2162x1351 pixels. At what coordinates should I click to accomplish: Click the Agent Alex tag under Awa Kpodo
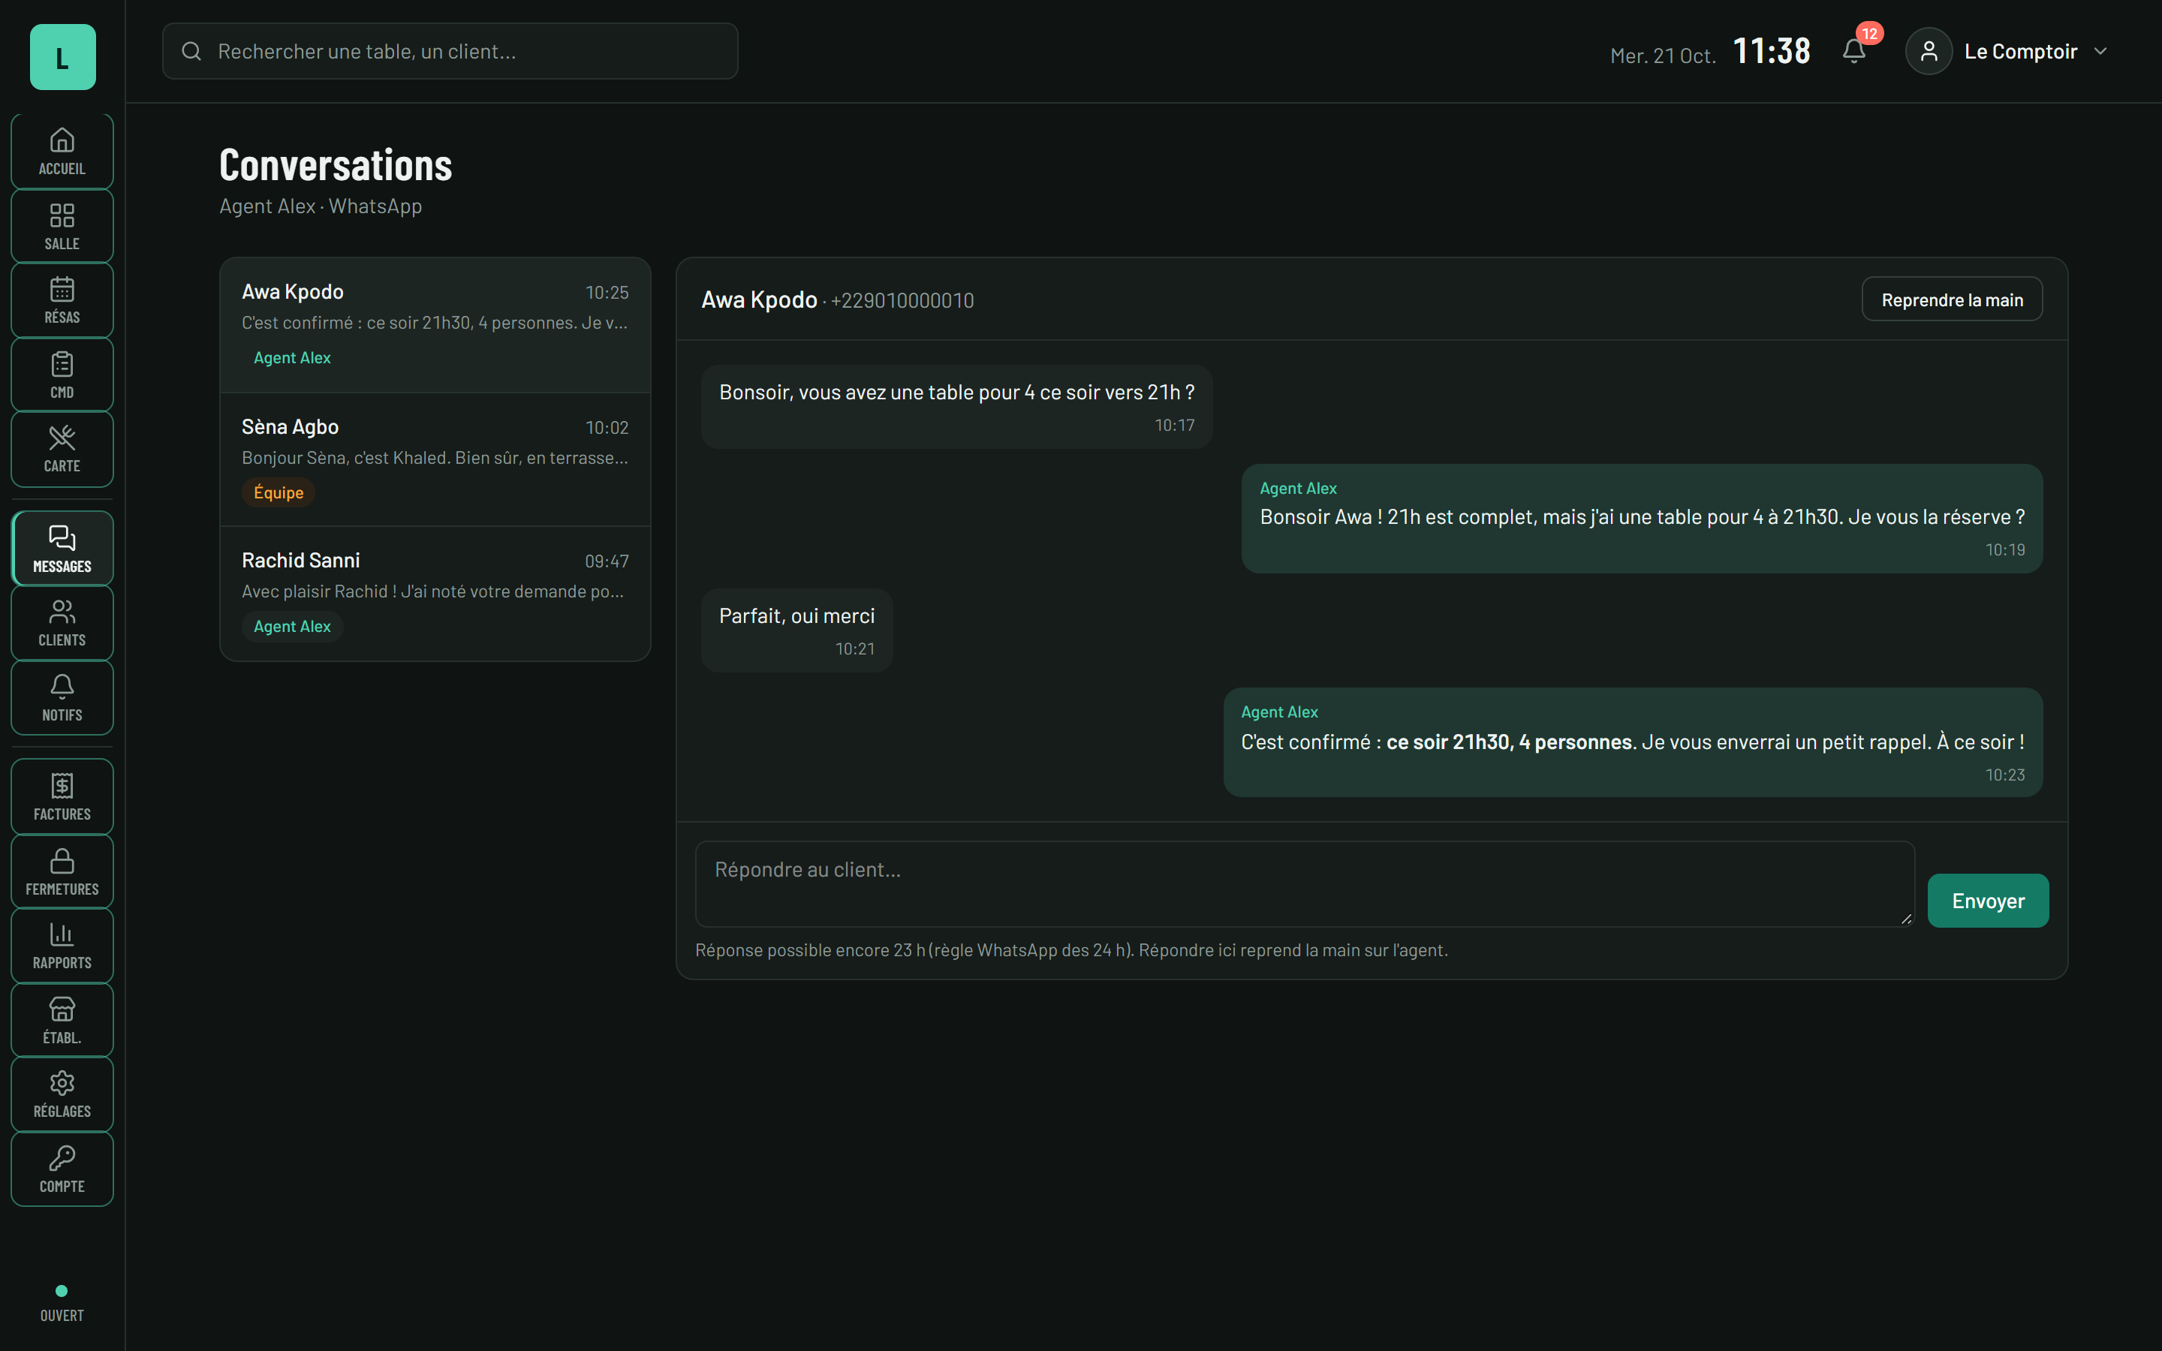292,357
